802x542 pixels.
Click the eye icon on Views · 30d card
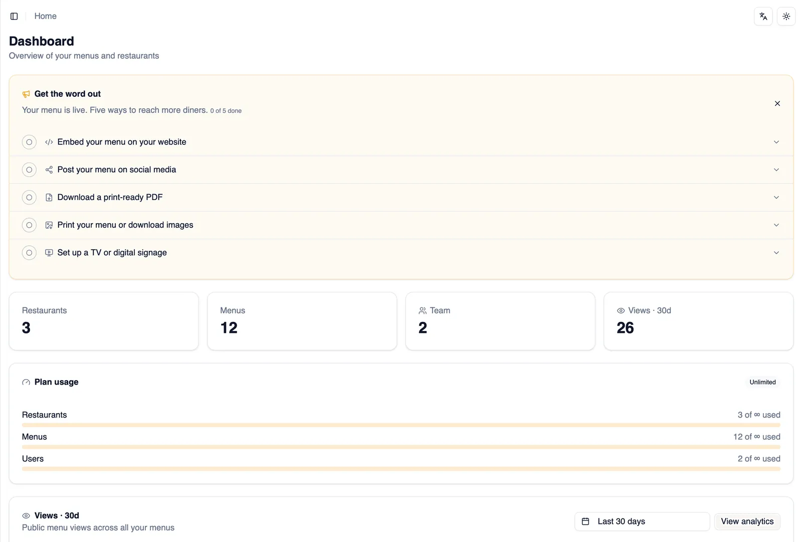(621, 310)
